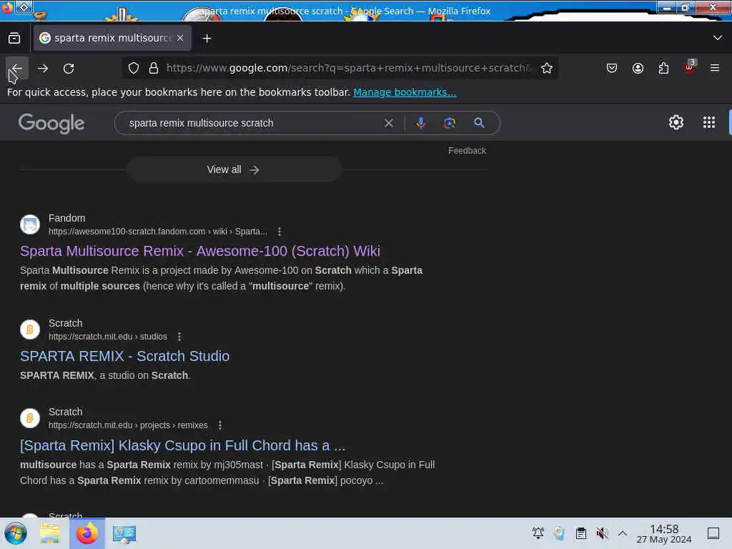Image resolution: width=732 pixels, height=549 pixels.
Task: Click the awesome100-scratch.fandom.com URL text
Action: (x=158, y=232)
